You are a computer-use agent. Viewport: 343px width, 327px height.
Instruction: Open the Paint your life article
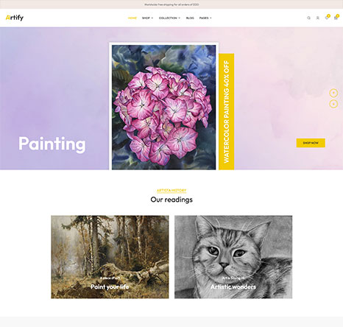(110, 286)
